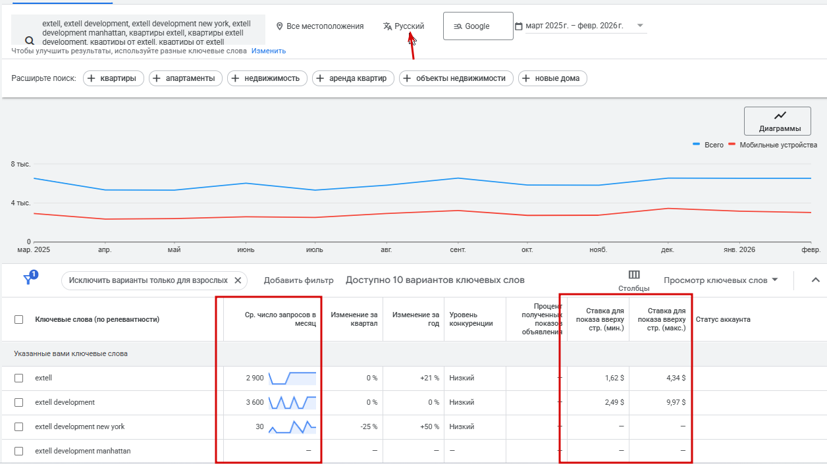827x464 pixels.
Task: Click the sparkline for extell development
Action: click(x=292, y=402)
